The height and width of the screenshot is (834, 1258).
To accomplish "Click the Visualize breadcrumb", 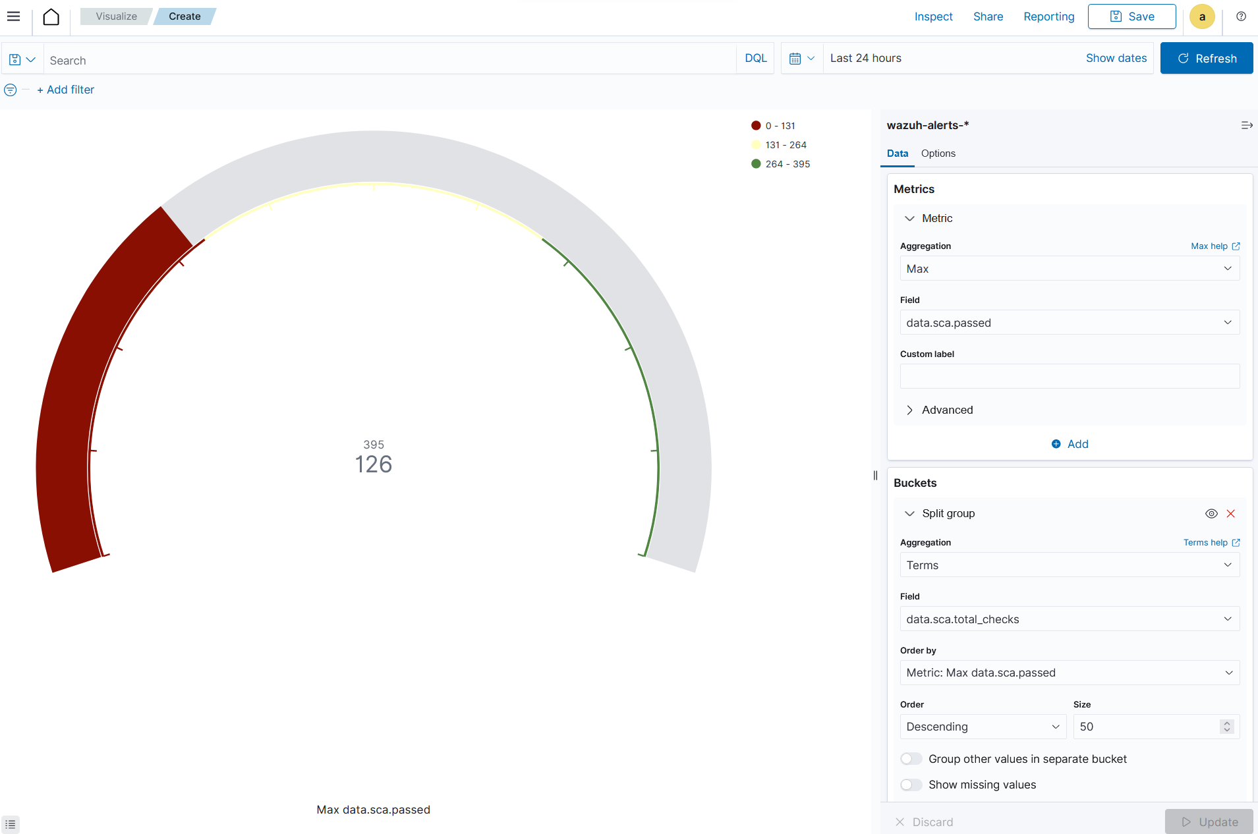I will tap(116, 16).
